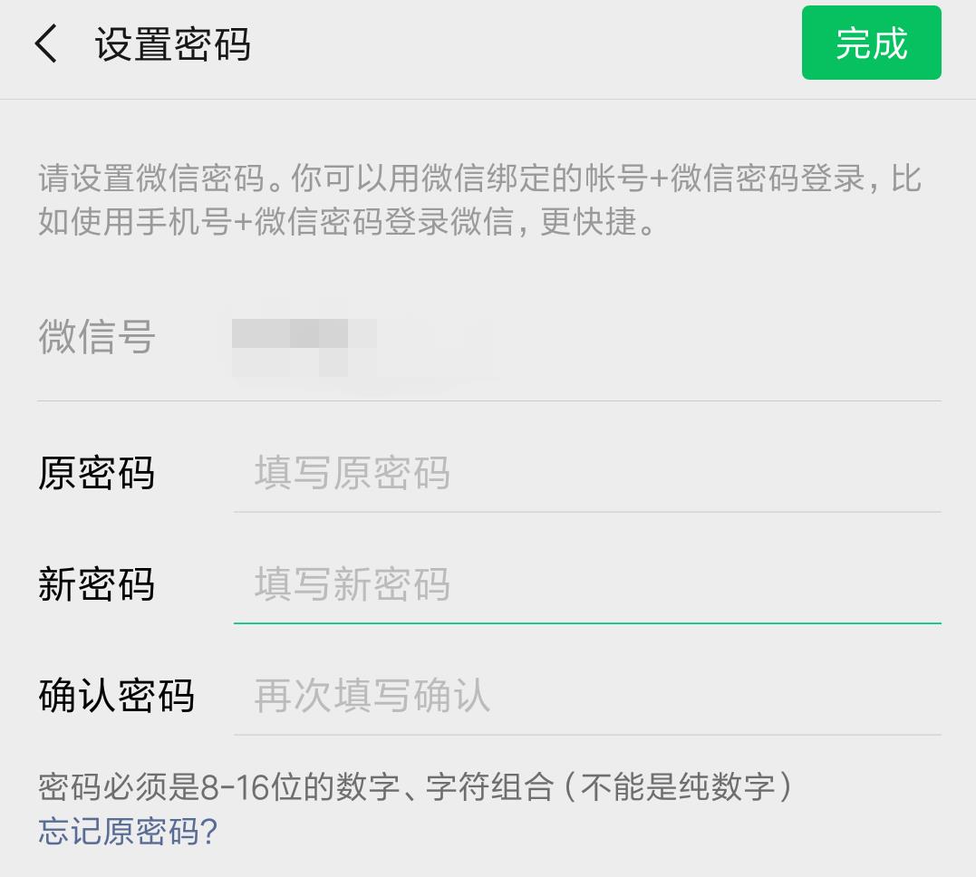This screenshot has width=976, height=877.
Task: Tap the 密码必须是8-16位 hint text
Action: pos(415,786)
